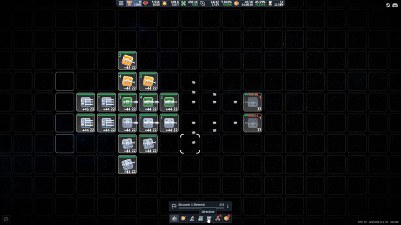Click the red heart health icon

(x=145, y=3)
